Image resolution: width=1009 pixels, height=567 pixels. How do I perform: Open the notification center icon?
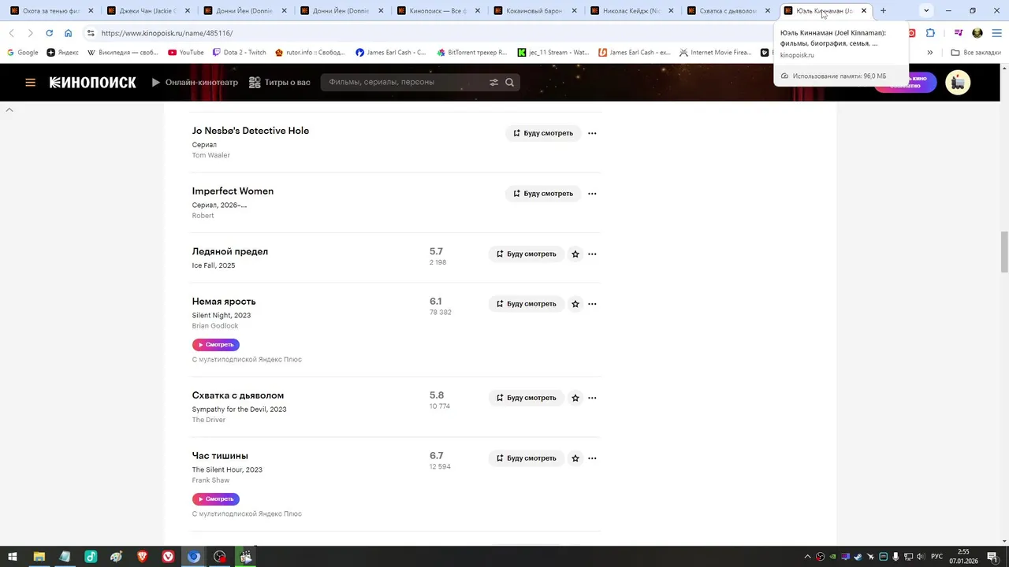(992, 557)
